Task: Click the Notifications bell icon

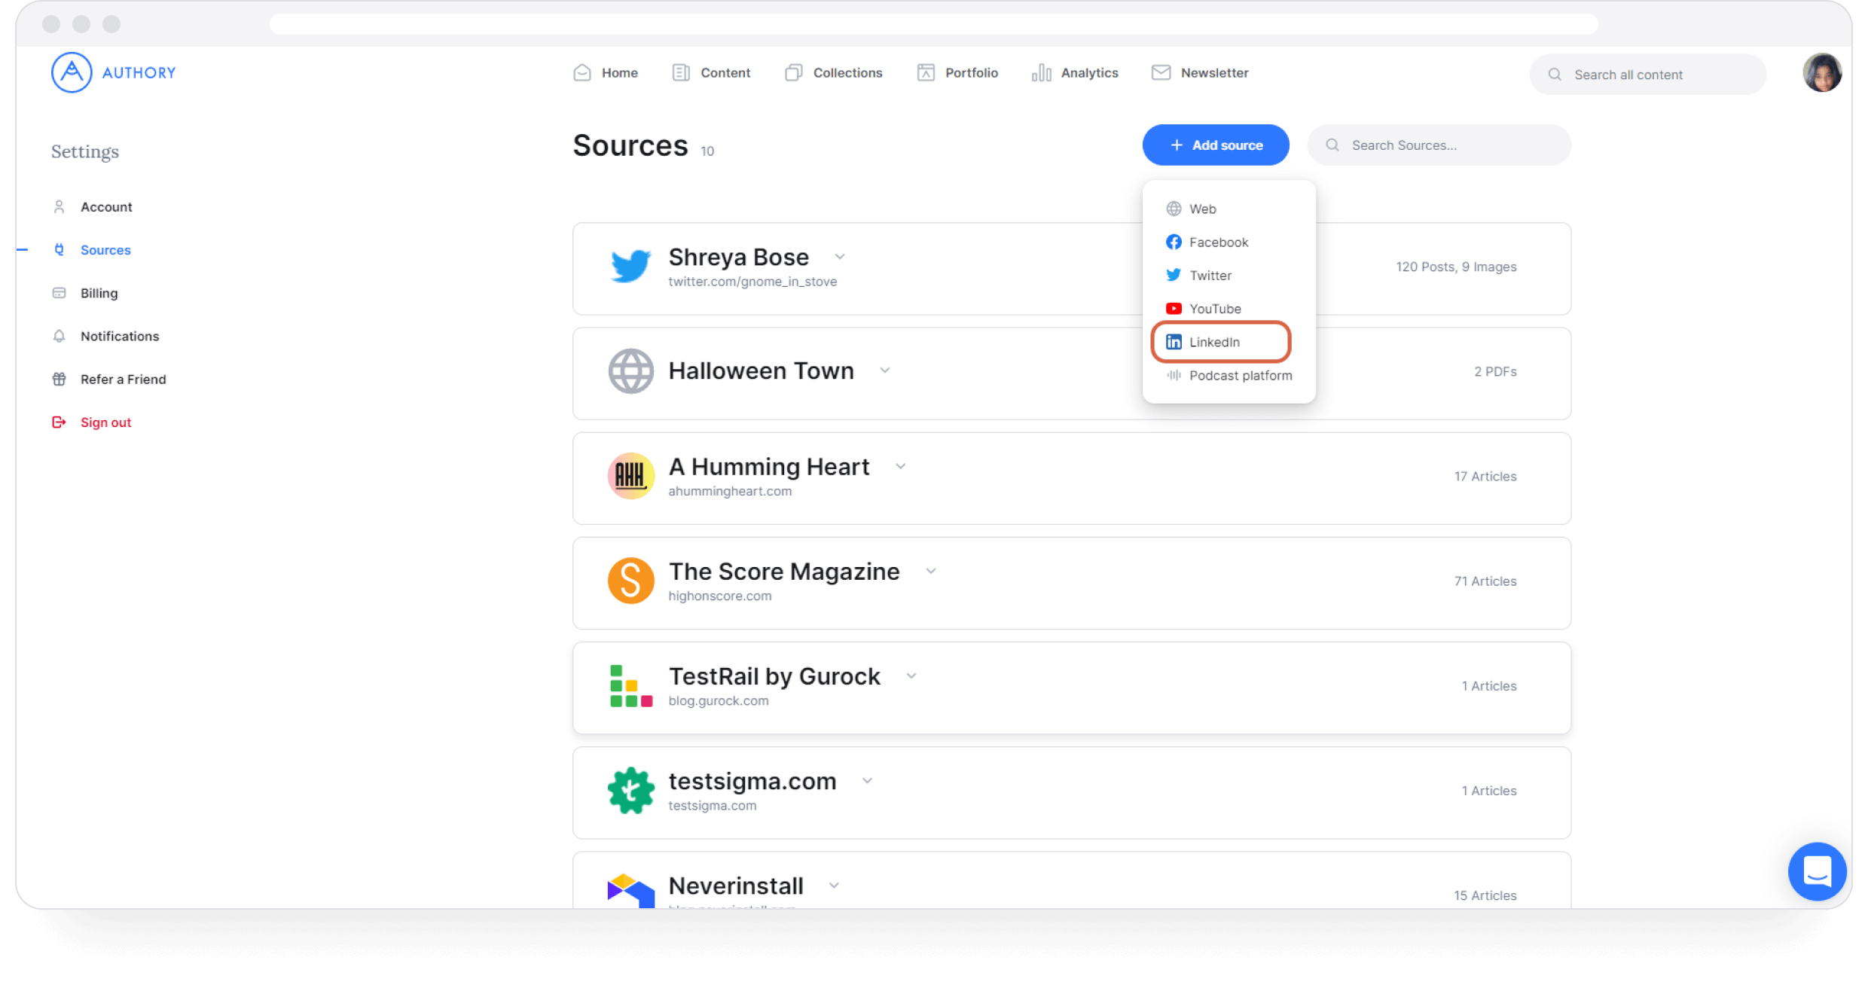Action: pos(60,336)
